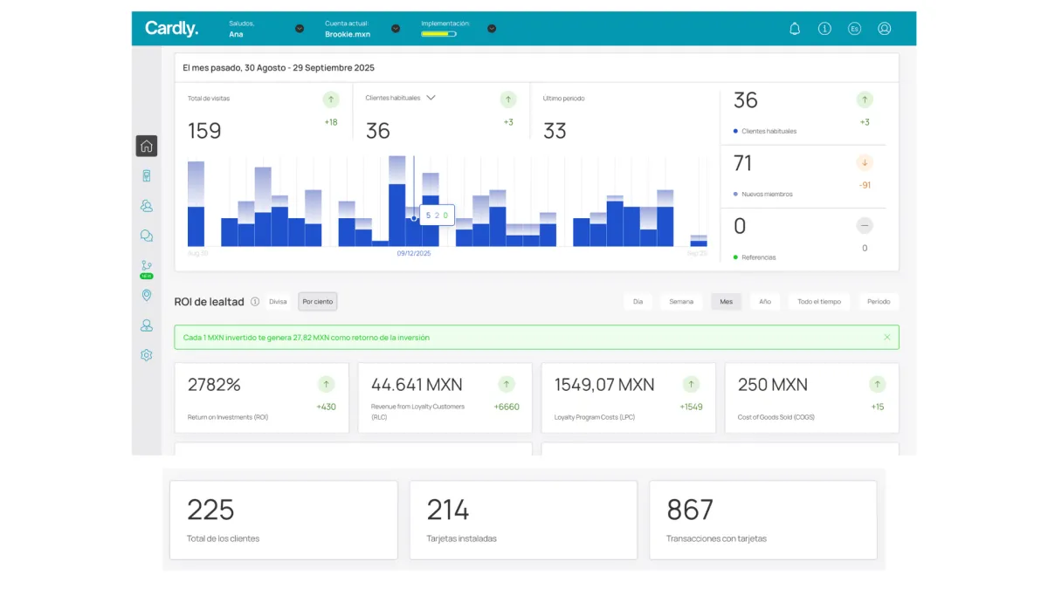This screenshot has height=589, width=1048.
Task: Click the Es language button
Action: pos(854,29)
